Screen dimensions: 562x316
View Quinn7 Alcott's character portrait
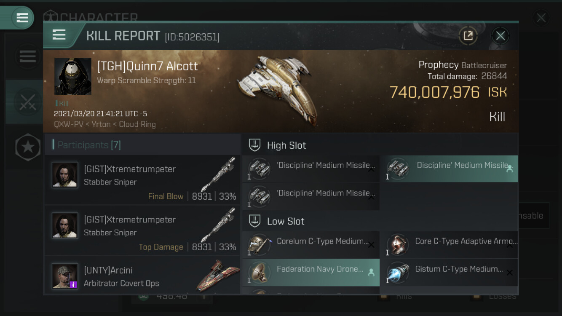[x=73, y=76]
